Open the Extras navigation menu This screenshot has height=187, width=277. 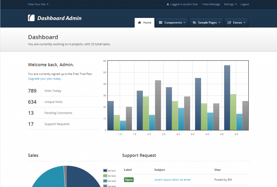[238, 23]
